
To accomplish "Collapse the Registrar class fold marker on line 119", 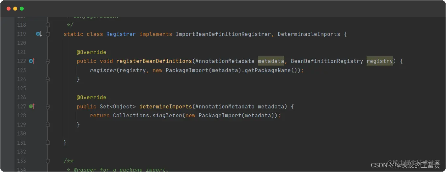I will tap(48, 34).
